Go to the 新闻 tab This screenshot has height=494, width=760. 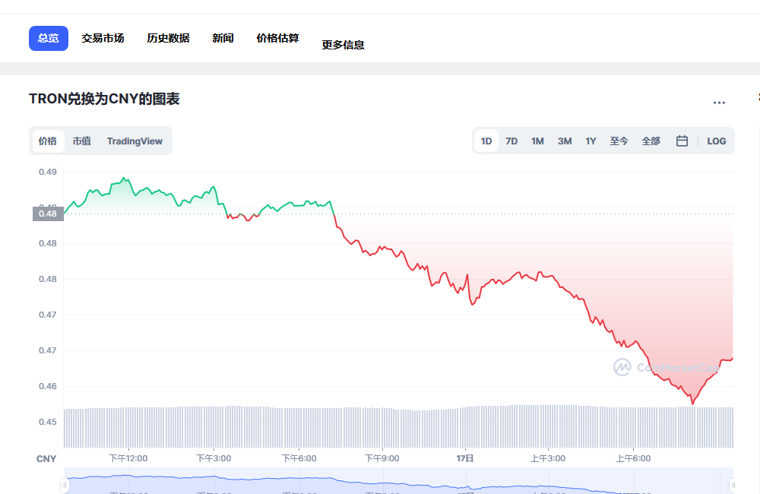[x=223, y=38]
